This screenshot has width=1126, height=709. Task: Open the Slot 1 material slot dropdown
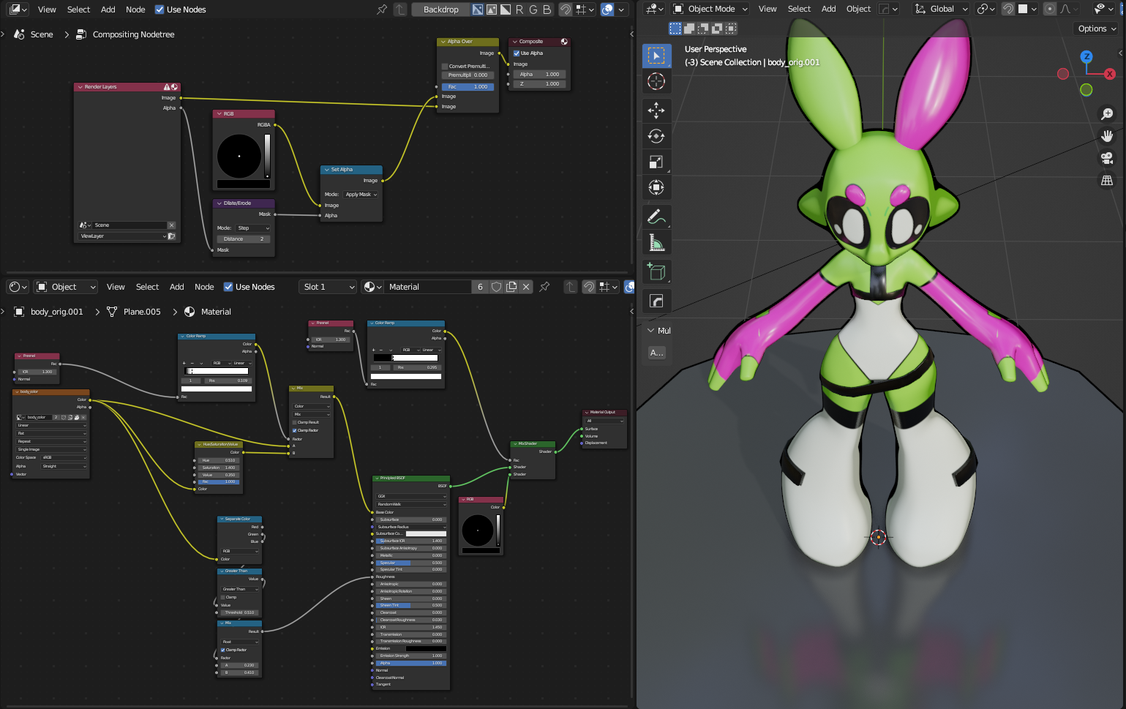[329, 287]
